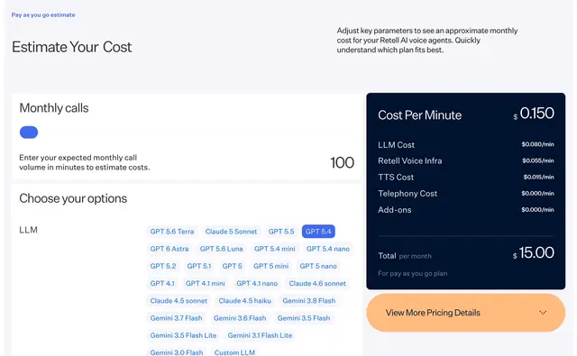Click the chevron on the pricing details button

click(543, 313)
